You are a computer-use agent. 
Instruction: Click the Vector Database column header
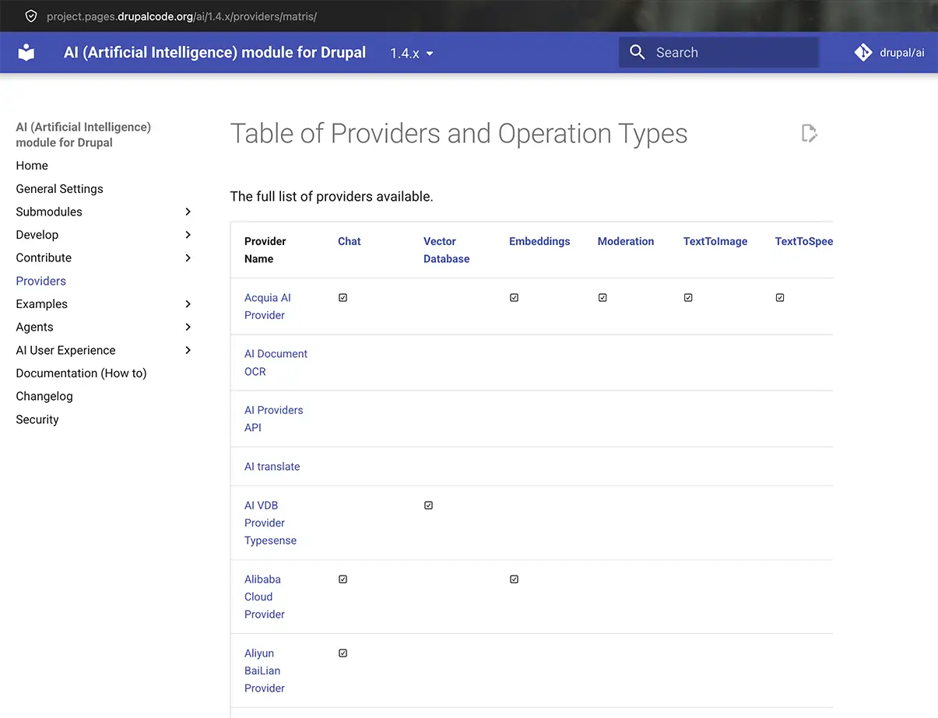[446, 250]
